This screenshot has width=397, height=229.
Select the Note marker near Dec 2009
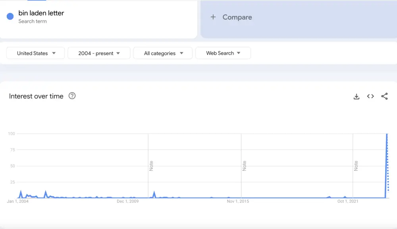click(x=151, y=166)
